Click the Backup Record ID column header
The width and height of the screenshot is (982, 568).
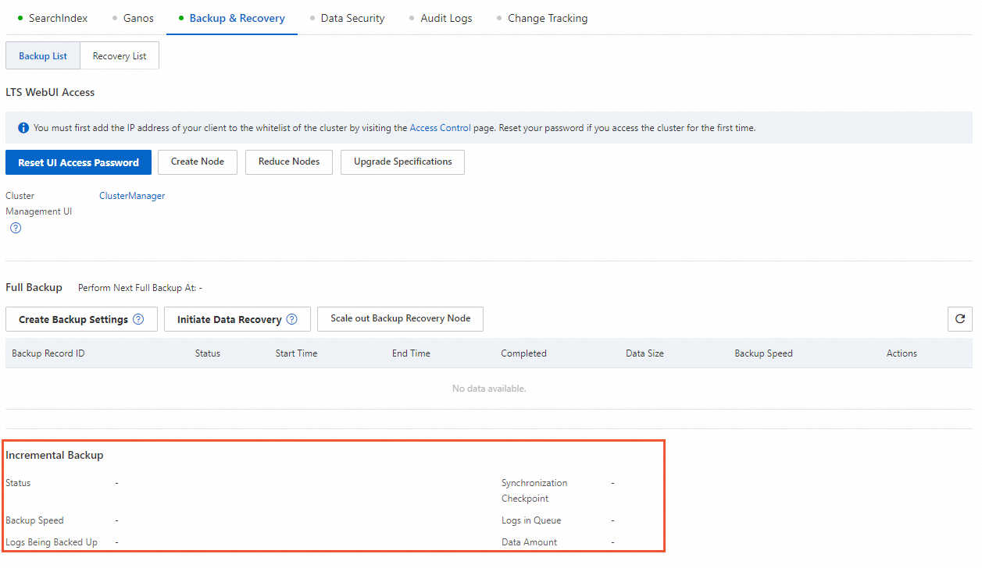click(48, 353)
